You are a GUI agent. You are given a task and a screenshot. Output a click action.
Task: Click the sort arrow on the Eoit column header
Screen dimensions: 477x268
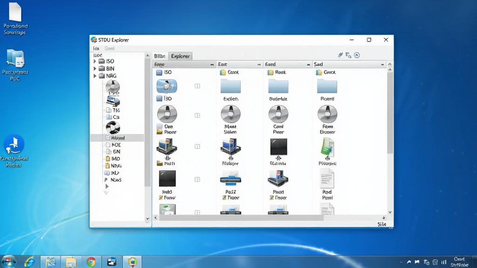[x=259, y=64]
